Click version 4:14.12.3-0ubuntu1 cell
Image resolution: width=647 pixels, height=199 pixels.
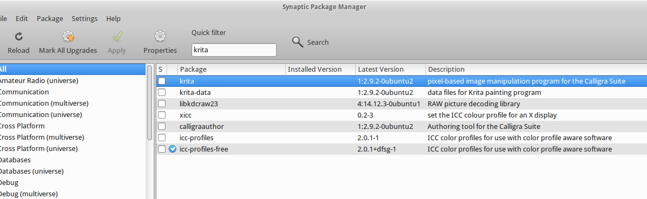coord(388,104)
